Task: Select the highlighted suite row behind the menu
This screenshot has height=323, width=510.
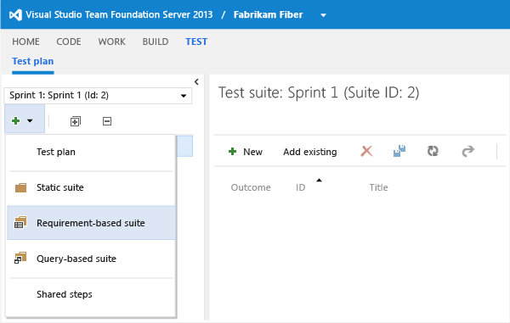Action: tap(184, 147)
